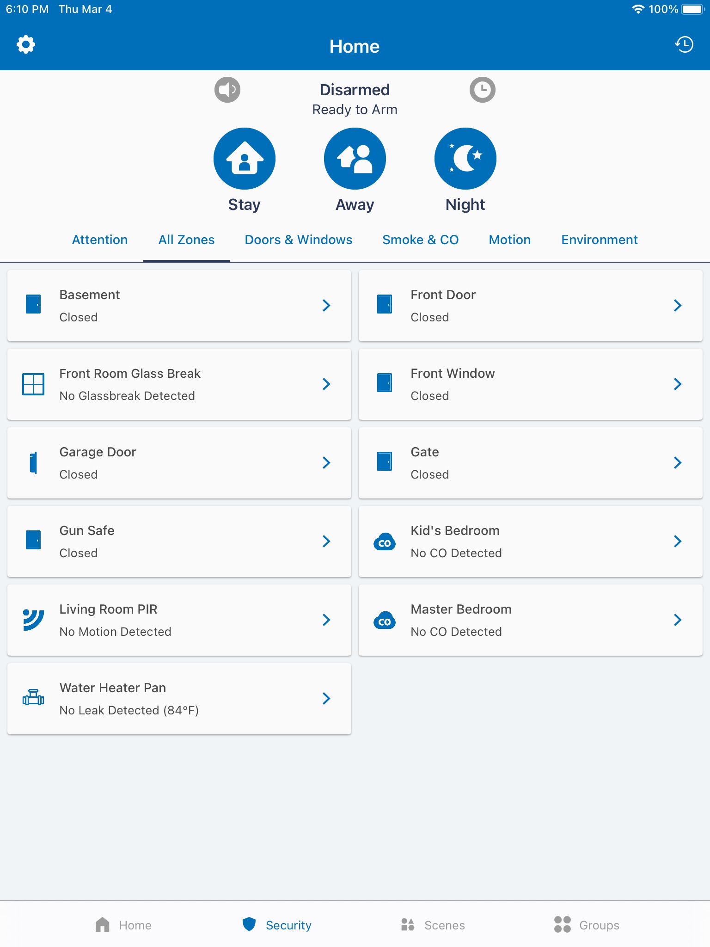710x947 pixels.
Task: Tap the Groups four-dot icon
Action: pos(563,925)
